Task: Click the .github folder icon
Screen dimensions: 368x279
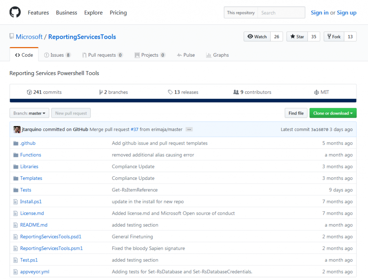Action: point(15,143)
